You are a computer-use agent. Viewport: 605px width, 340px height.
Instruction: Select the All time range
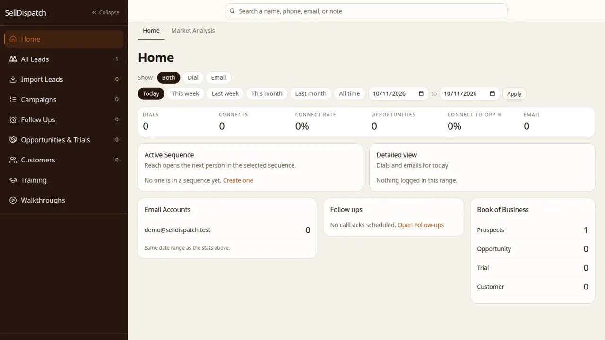pyautogui.click(x=349, y=93)
